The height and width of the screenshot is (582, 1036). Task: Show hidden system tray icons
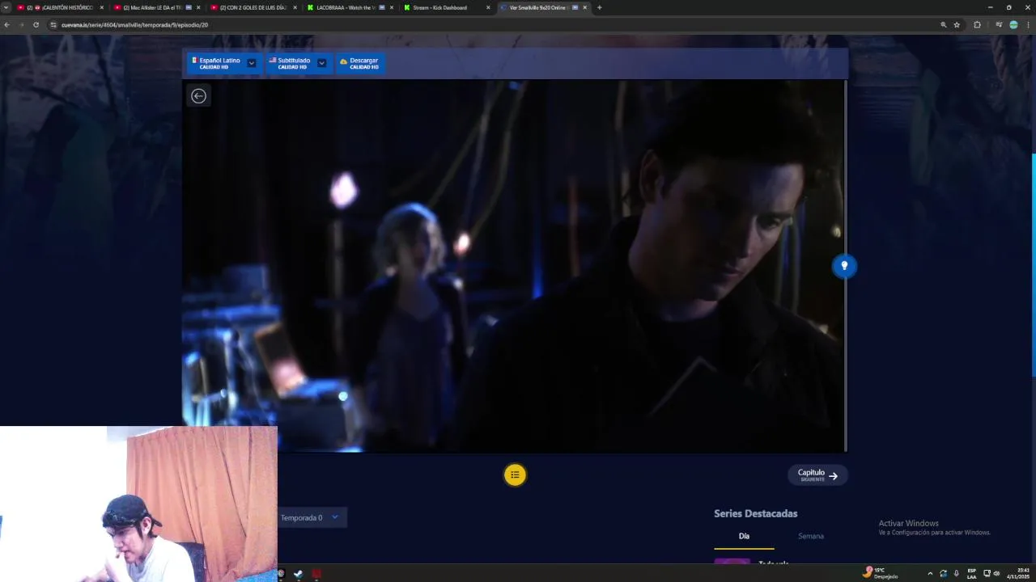point(929,573)
